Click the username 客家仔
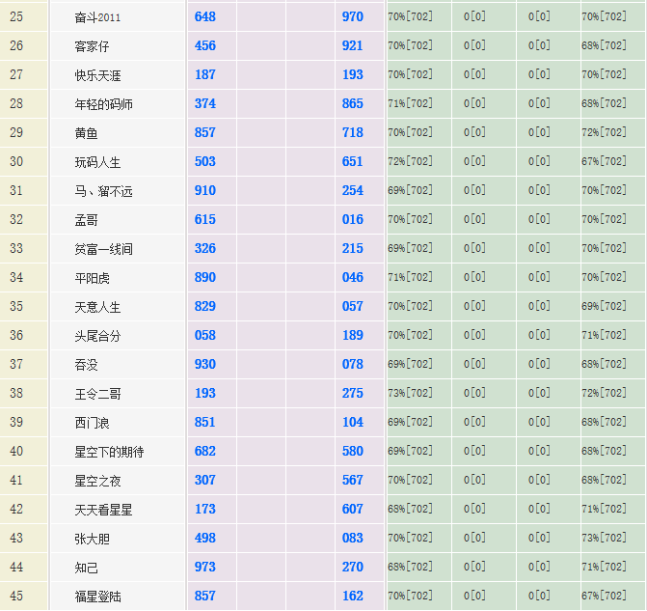 click(x=91, y=46)
